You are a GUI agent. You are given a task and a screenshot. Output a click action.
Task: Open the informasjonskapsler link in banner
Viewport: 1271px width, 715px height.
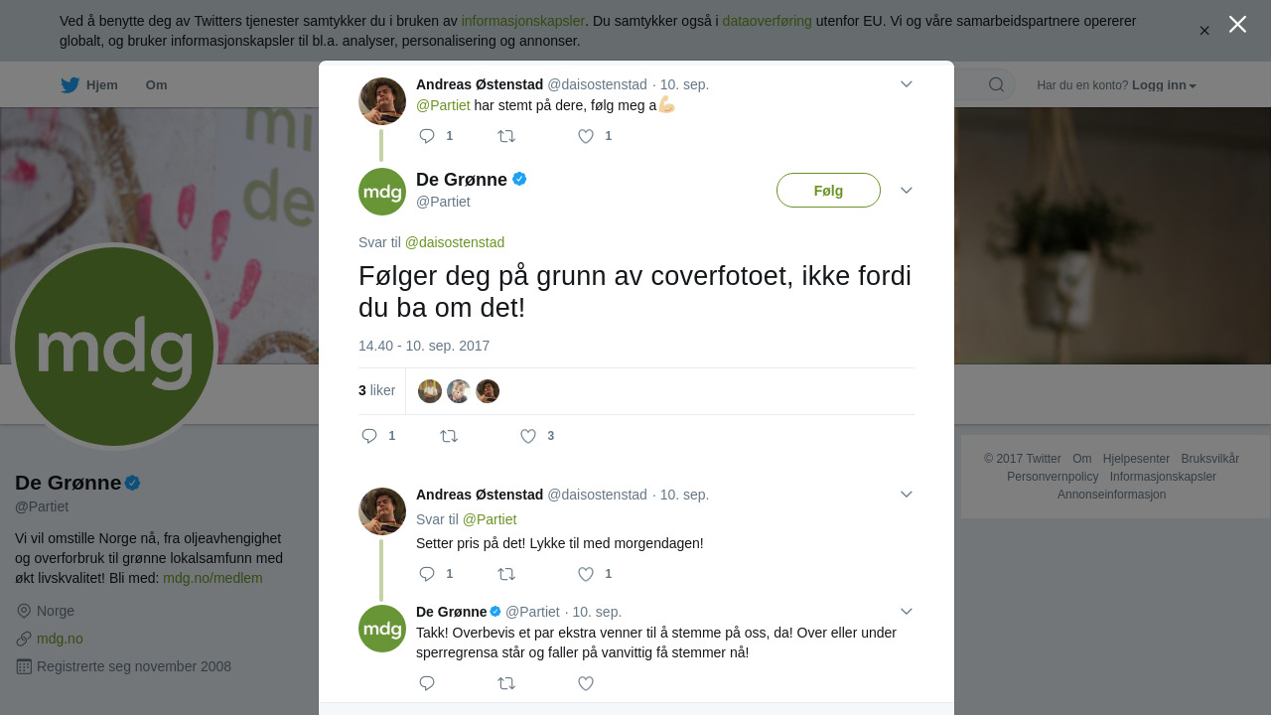[522, 21]
